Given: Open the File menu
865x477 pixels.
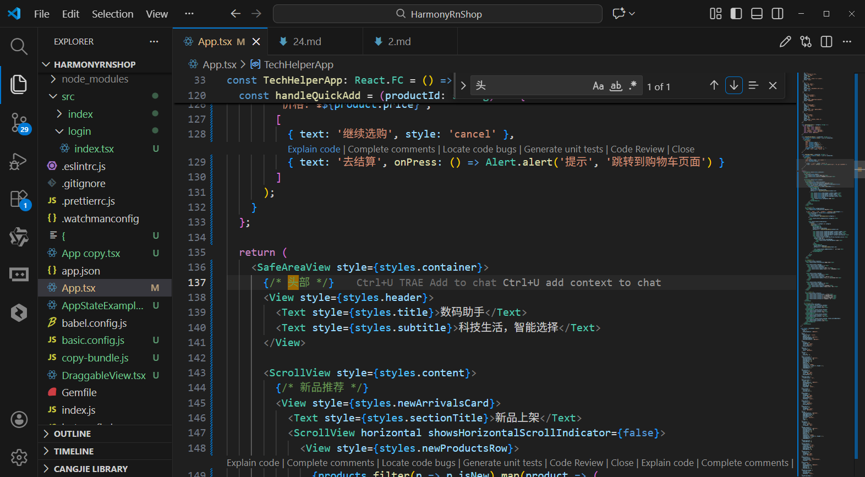Looking at the screenshot, I should [42, 14].
